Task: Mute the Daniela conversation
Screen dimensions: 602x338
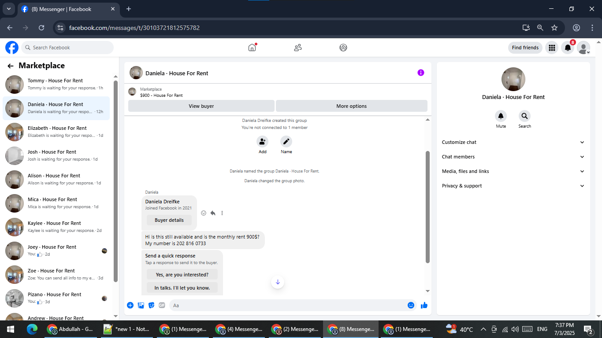Action: 501,116
